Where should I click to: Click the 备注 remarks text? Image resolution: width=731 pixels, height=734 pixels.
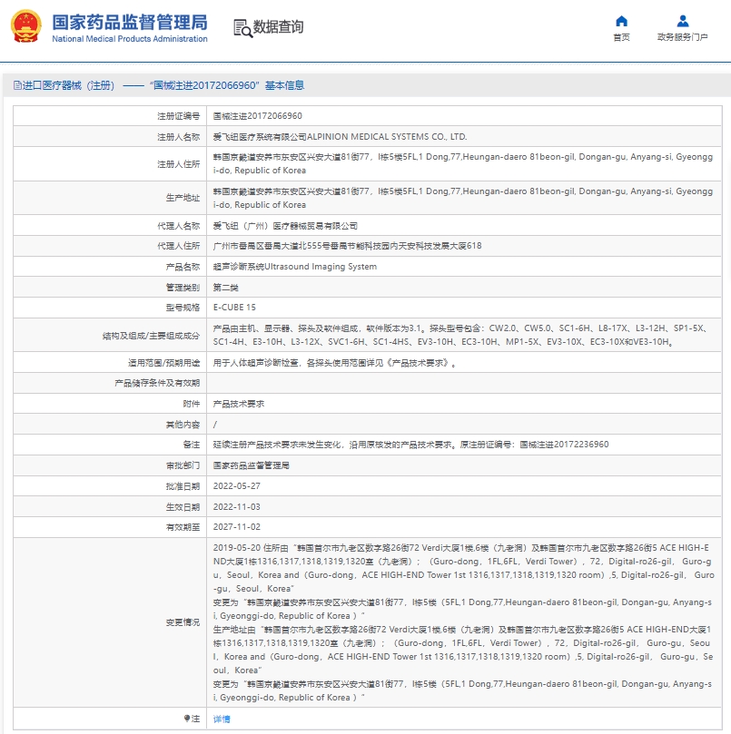point(411,445)
